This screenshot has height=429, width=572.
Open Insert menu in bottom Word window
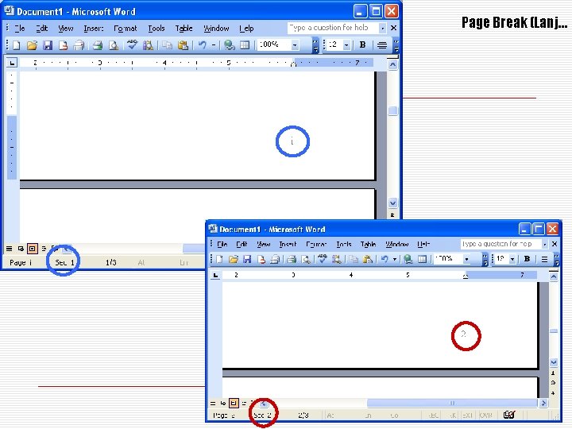pos(288,244)
